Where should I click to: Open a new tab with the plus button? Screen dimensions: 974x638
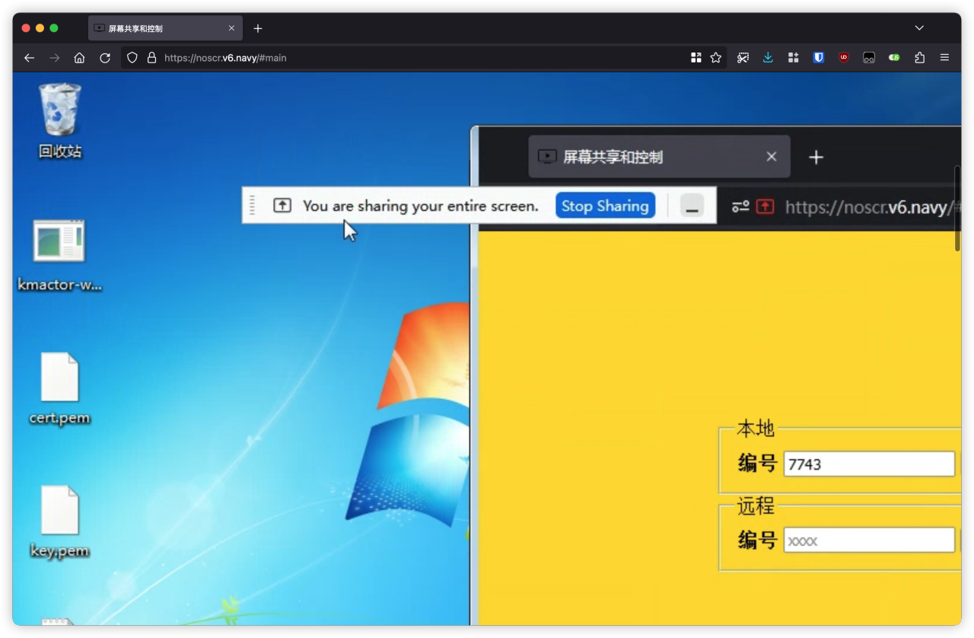point(258,28)
